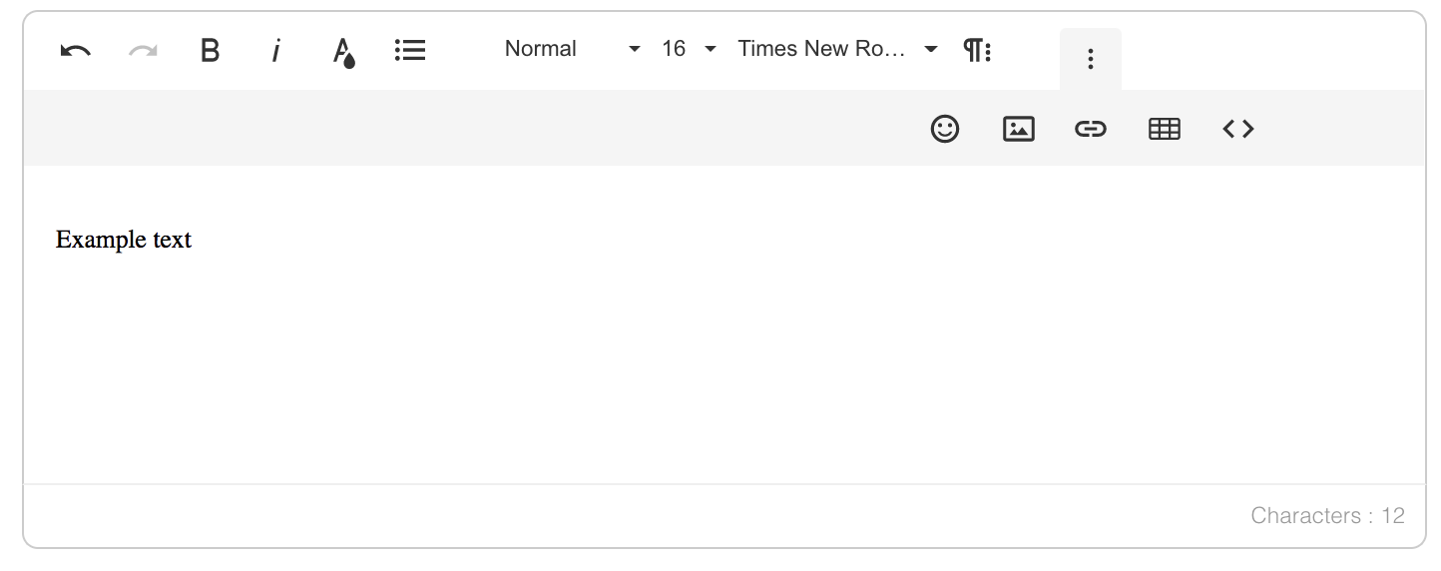Click the Redo arrow icon
This screenshot has height=571, width=1441.
143,50
